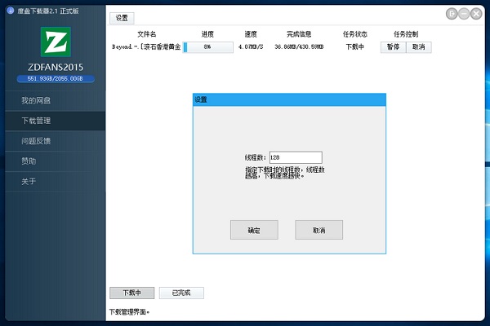Screen dimensions: 490x326
Task: Pause the download with 暂停
Action: click(394, 47)
